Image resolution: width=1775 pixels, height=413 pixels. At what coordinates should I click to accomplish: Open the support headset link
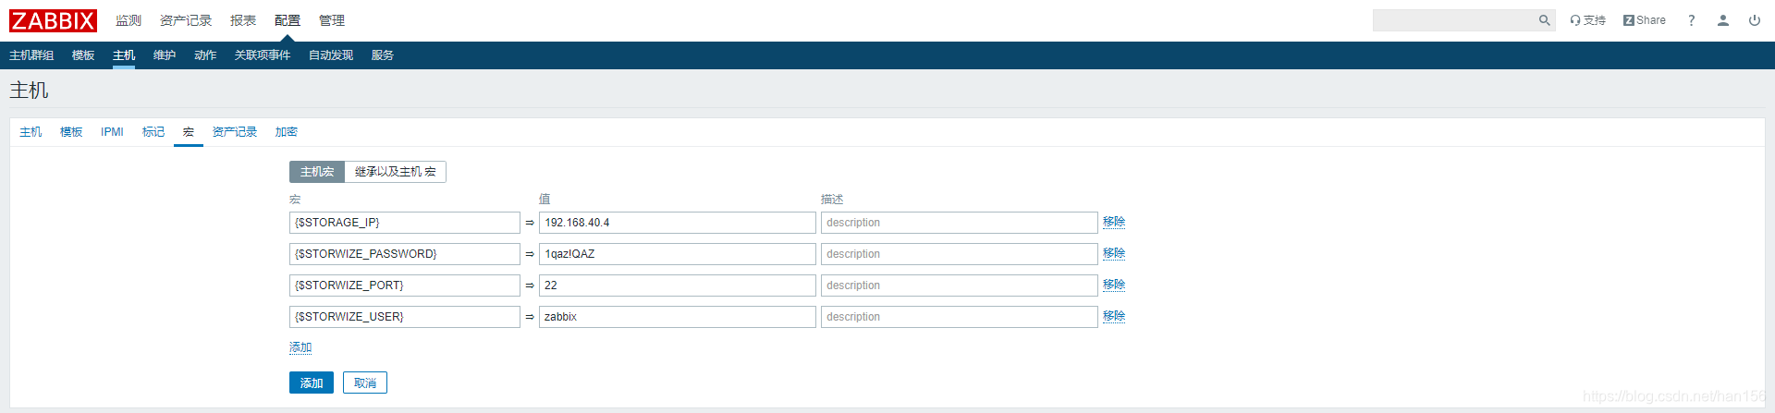[1587, 20]
